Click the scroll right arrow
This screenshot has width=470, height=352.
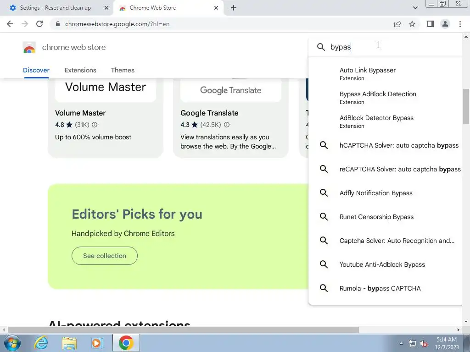459,330
